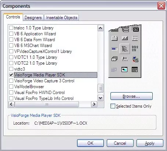
Task: Check the VB 6 MSChart Wizard box
Action: (11, 46)
